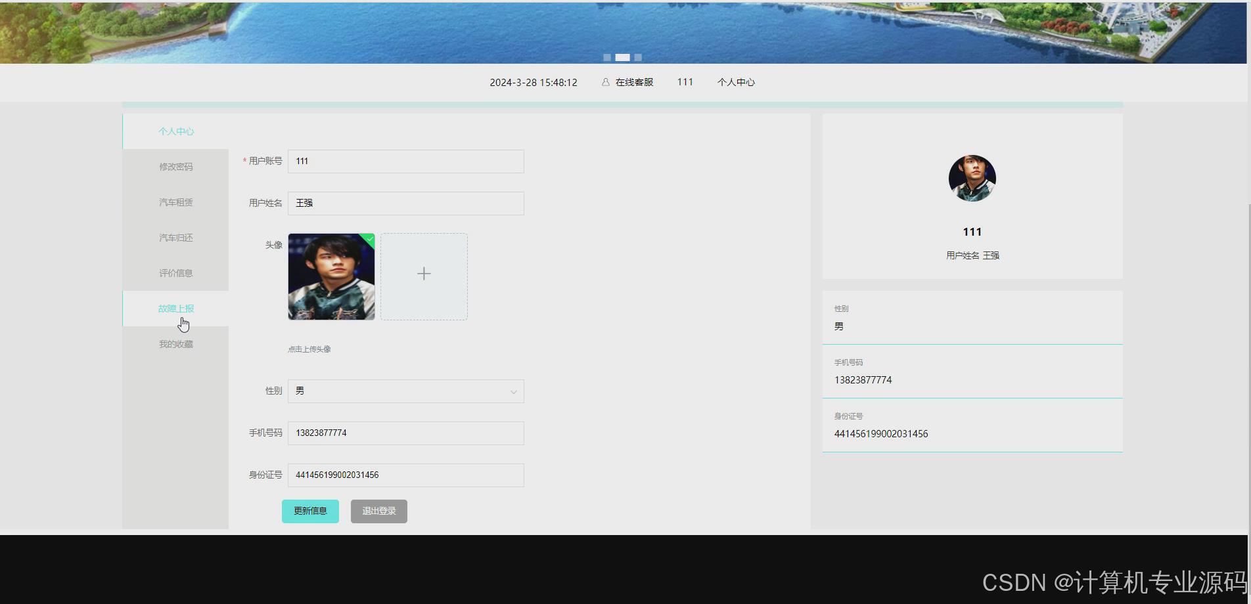Open 我的收藏 sidebar item

tap(175, 344)
